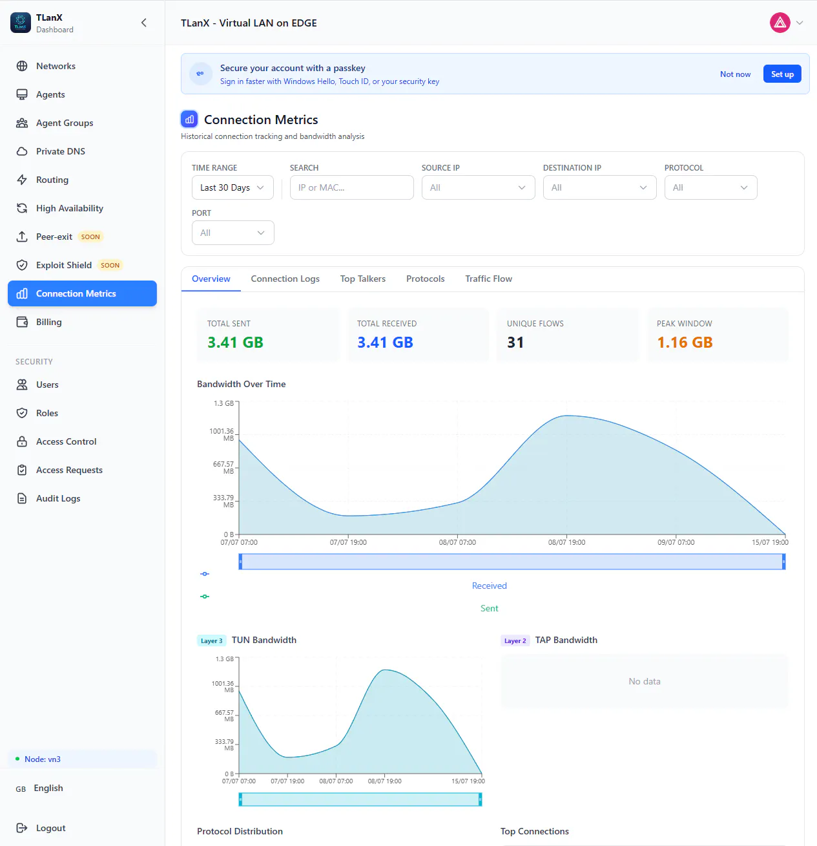The width and height of the screenshot is (817, 846).
Task: Open the Protocols tab
Action: [426, 279]
